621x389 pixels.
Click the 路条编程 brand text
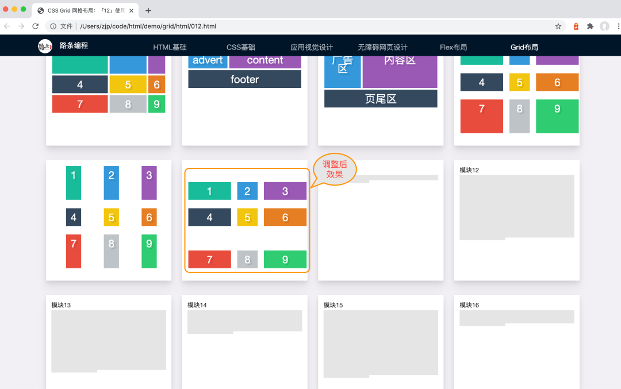pos(74,45)
